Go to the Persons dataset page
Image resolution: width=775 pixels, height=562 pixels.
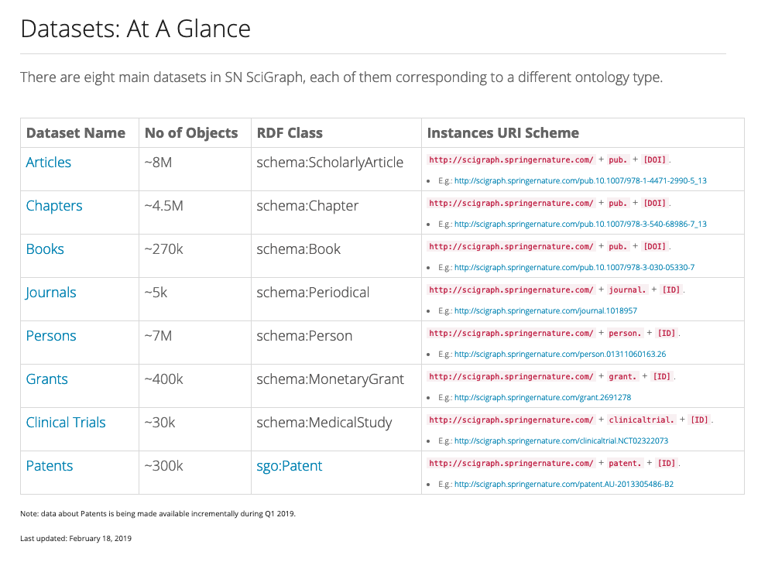(51, 336)
